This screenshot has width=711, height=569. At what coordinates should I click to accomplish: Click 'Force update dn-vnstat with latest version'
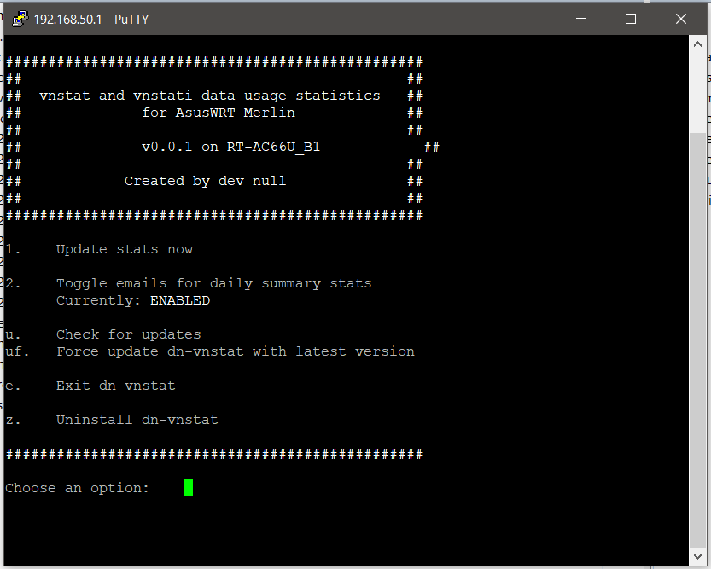(236, 352)
